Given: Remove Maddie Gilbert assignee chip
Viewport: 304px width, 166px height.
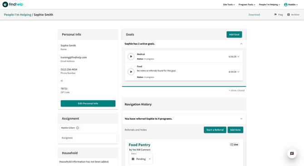Looking at the screenshot, I should [78, 128].
